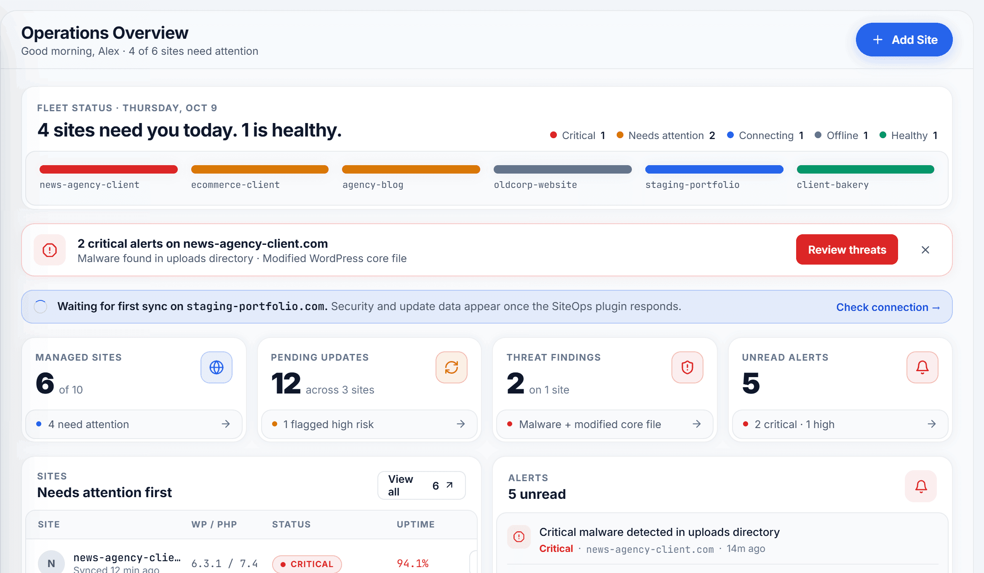Click the spinner icon in sync banner
Image resolution: width=984 pixels, height=573 pixels.
(40, 307)
